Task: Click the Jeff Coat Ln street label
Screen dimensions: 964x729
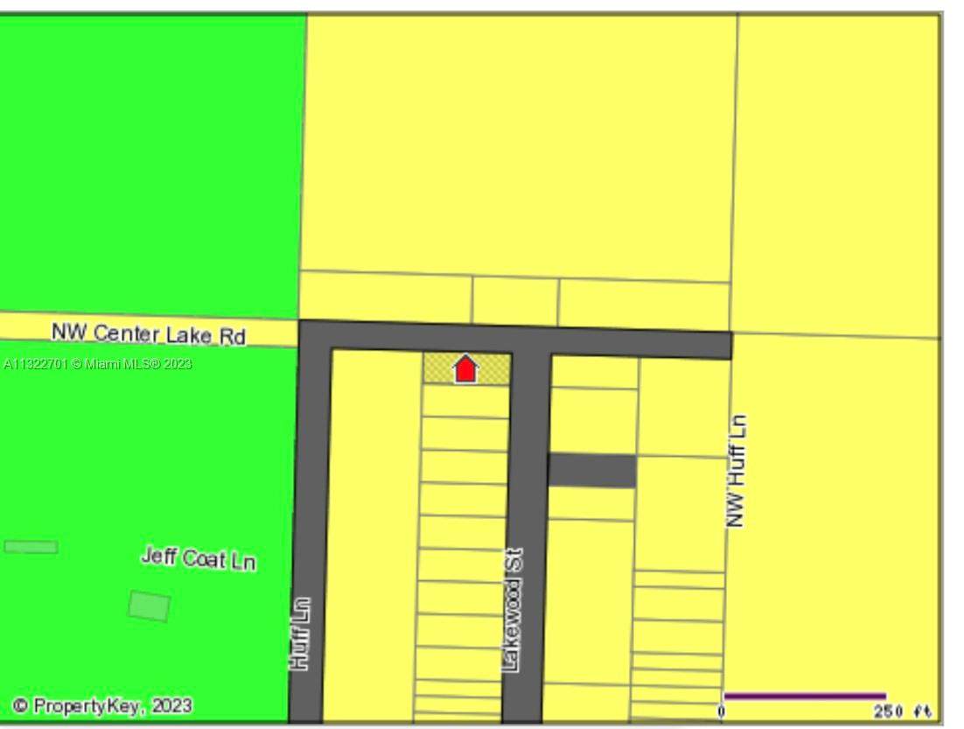Action: (x=199, y=558)
